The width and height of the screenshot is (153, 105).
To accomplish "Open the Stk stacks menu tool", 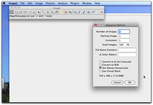I will [x=75, y=12].
